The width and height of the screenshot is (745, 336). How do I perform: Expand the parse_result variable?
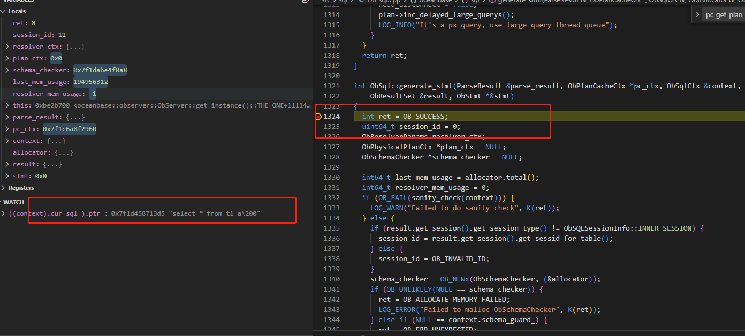pos(7,117)
